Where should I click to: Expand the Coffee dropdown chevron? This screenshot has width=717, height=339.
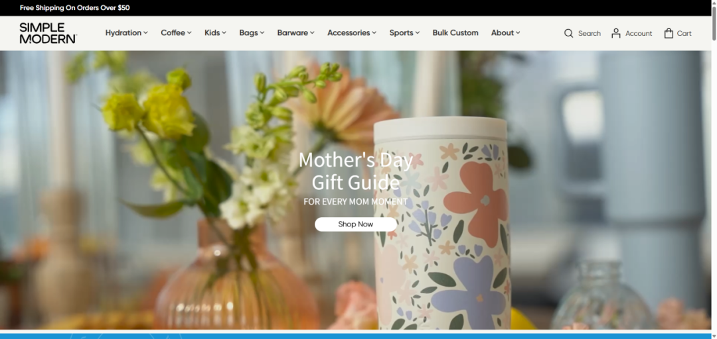point(189,33)
